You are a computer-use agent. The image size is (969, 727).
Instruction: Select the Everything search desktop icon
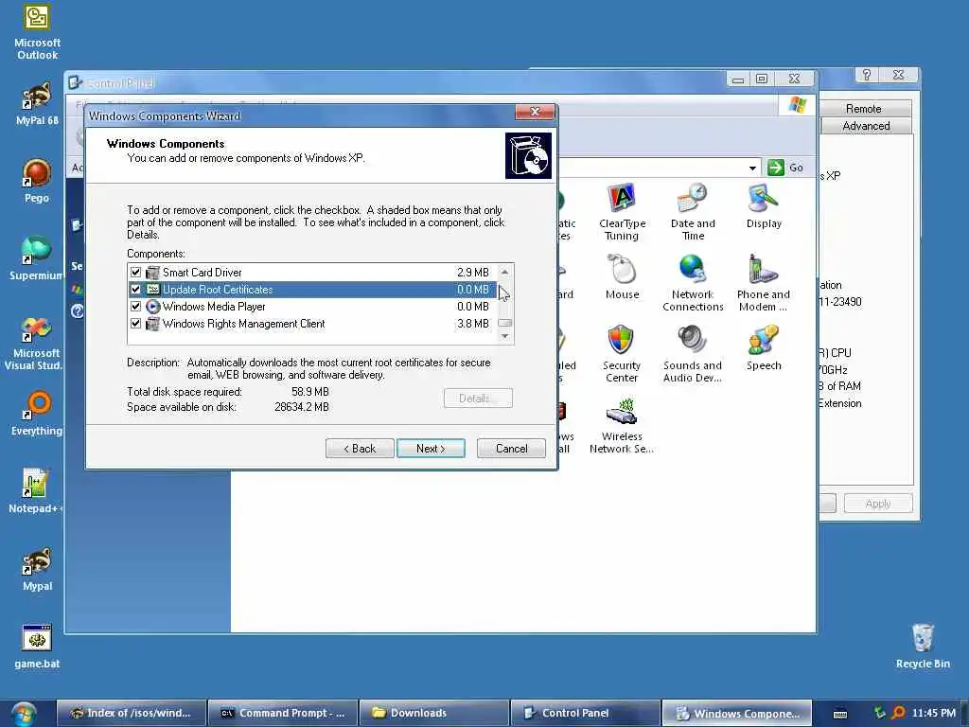37,413
